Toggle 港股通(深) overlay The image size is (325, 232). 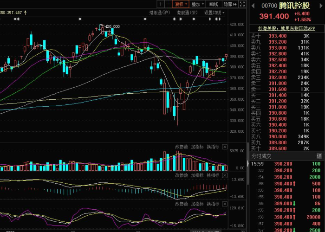187,13
